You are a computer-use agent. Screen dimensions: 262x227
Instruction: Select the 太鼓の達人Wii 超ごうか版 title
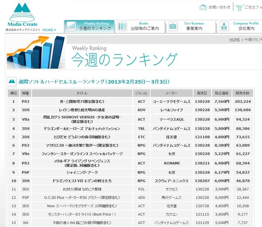pos(82,223)
